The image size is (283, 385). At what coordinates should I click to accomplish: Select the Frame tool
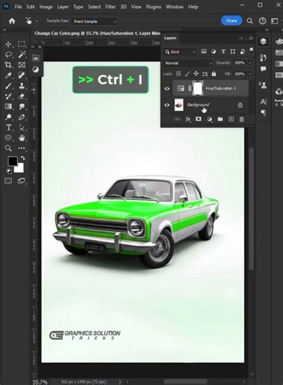tap(21, 65)
